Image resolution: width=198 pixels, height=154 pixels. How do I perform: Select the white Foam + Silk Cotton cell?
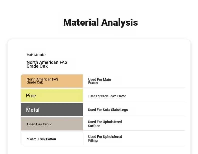point(52,138)
